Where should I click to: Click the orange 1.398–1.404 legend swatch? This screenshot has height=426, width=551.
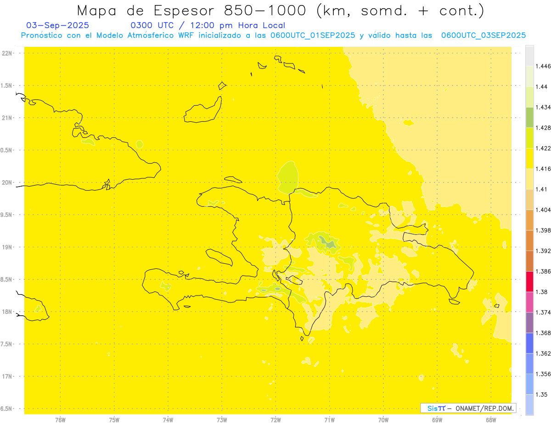(x=529, y=220)
